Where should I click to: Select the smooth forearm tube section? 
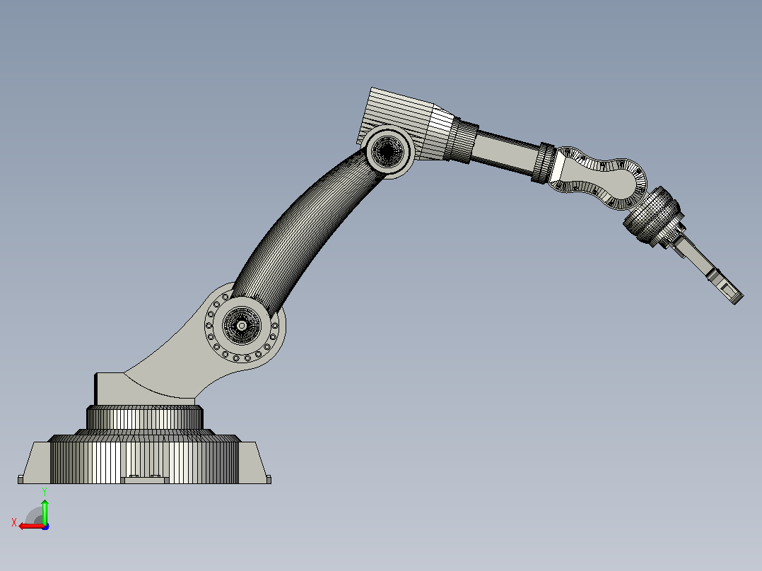tap(506, 151)
